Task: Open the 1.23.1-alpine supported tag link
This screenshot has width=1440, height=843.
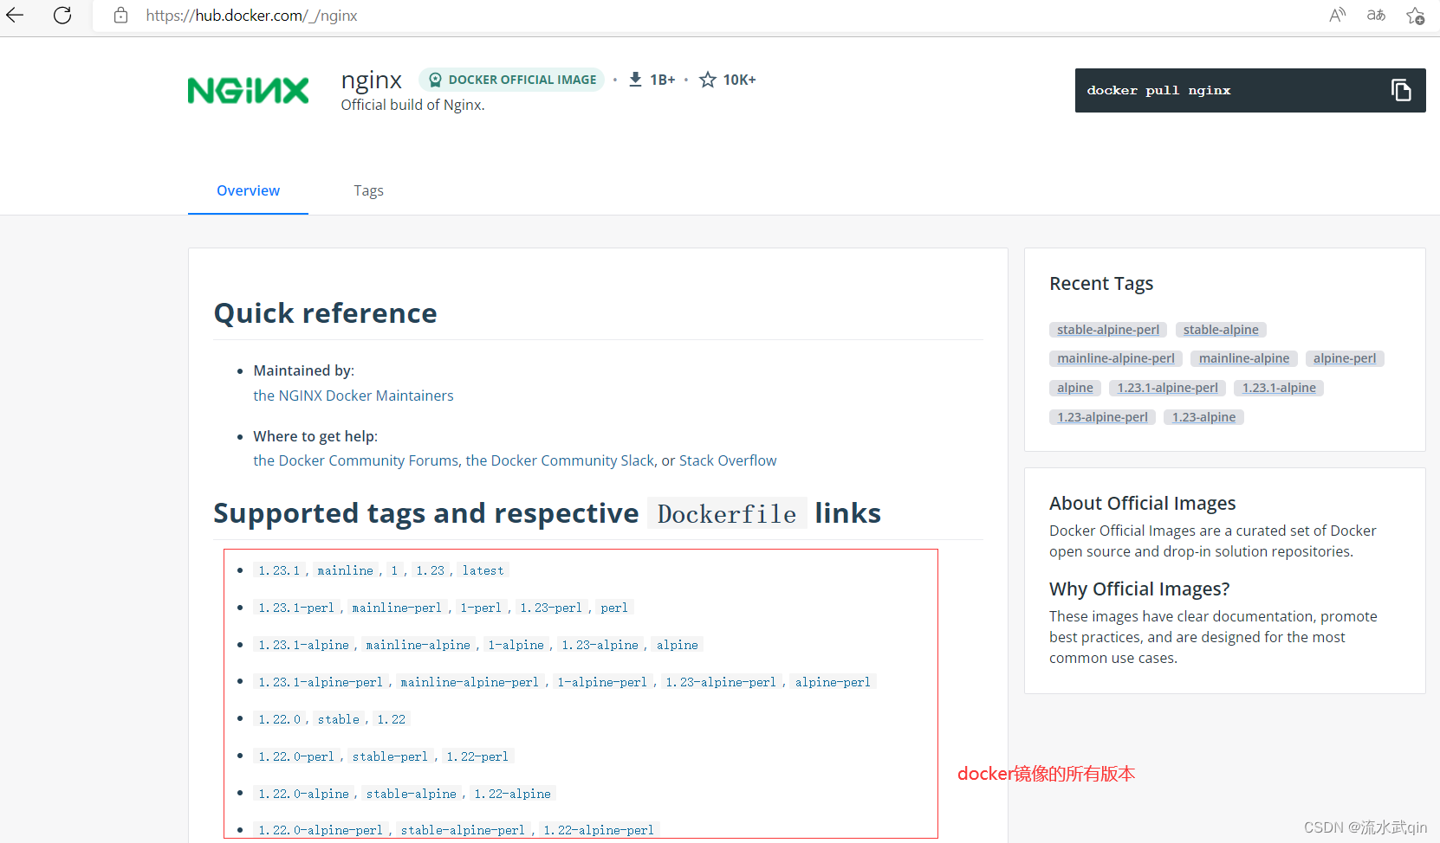Action: pyautogui.click(x=303, y=645)
